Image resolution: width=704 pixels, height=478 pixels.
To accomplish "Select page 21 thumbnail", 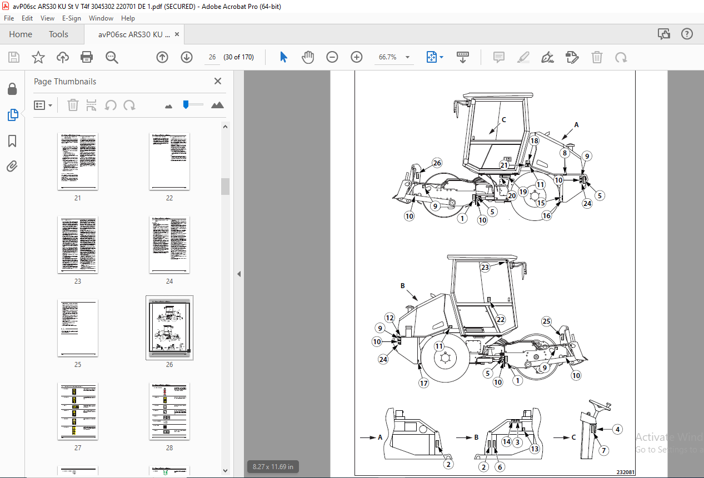I will point(78,162).
